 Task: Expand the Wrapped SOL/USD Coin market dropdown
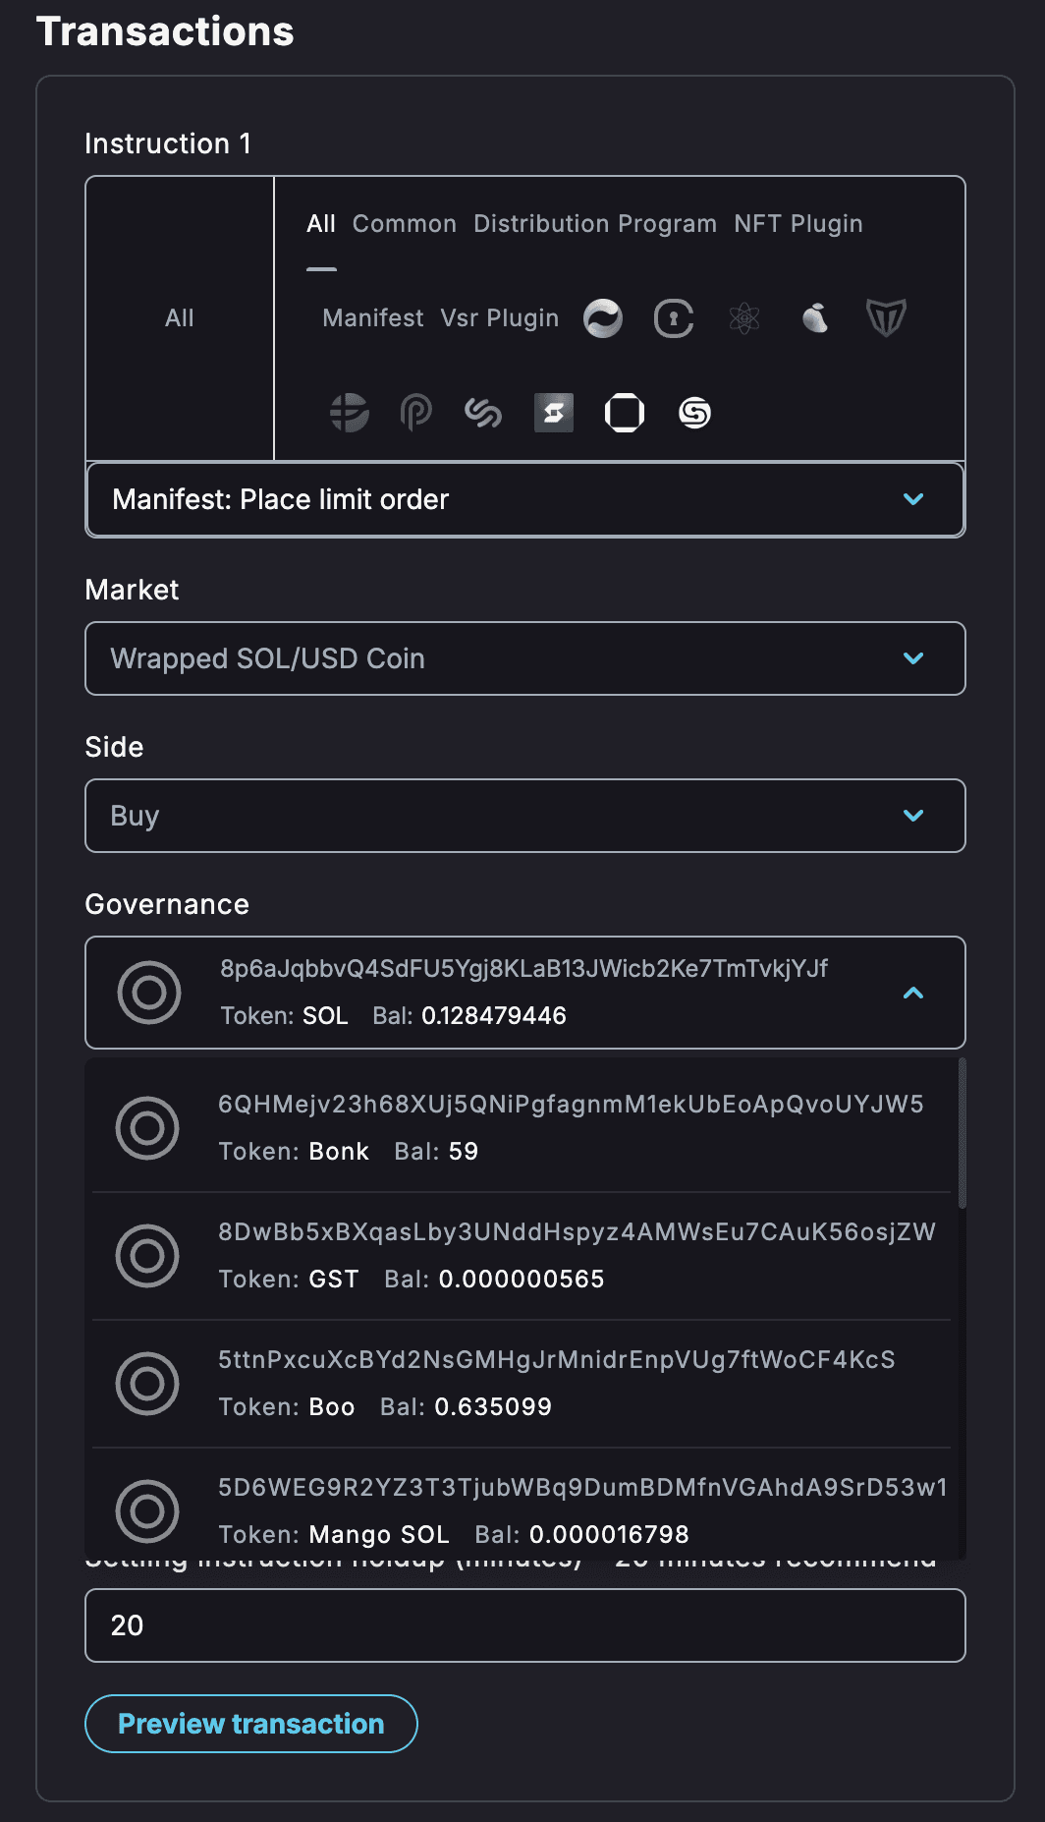pos(524,658)
